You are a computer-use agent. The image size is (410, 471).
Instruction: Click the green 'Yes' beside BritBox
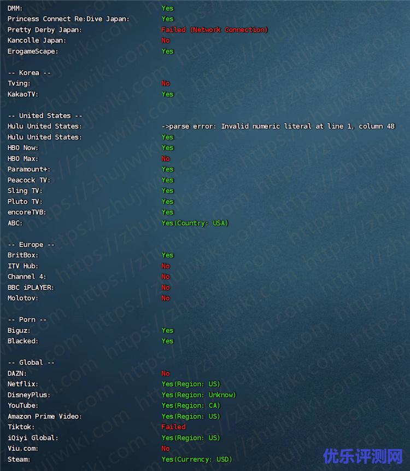168,255
